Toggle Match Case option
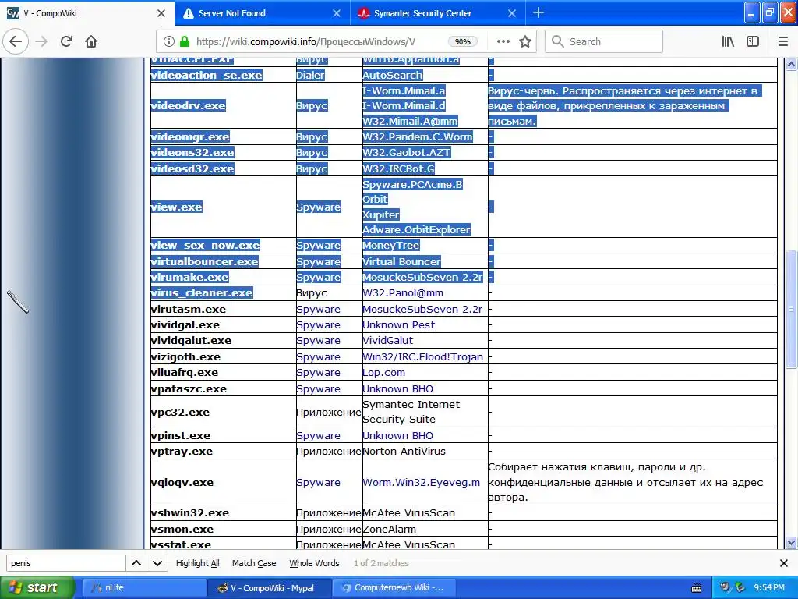798x599 pixels. pyautogui.click(x=254, y=563)
